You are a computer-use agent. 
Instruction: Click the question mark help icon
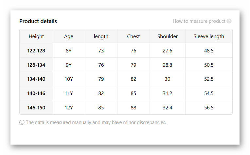(229, 21)
